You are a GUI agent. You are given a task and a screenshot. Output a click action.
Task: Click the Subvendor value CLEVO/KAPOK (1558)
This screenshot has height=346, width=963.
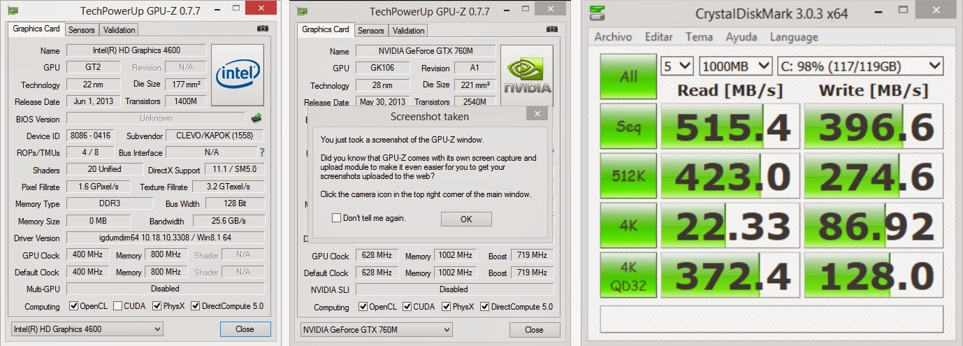(215, 136)
